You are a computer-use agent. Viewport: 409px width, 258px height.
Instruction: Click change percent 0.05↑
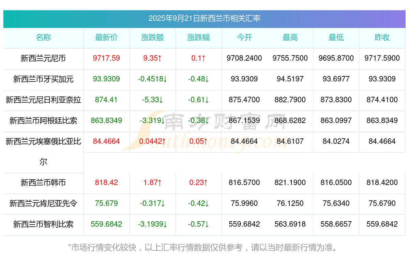(198, 141)
